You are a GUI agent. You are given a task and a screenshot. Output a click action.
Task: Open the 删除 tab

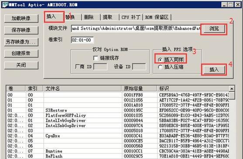[x=91, y=17]
